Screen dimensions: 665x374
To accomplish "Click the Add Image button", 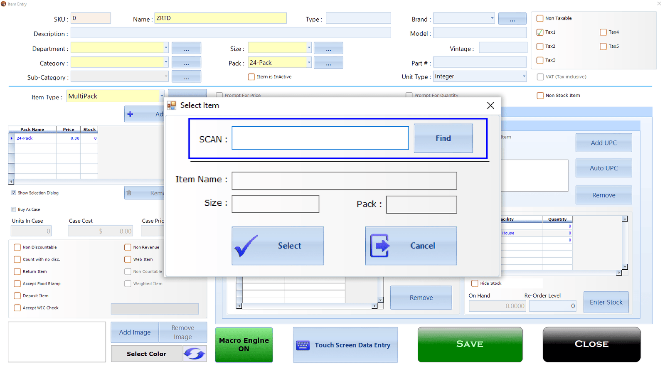I will (x=135, y=332).
